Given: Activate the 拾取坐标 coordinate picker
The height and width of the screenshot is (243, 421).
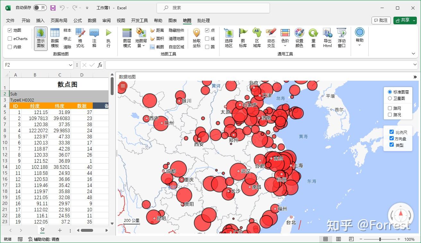Looking at the screenshot, I should pyautogui.click(x=196, y=38).
